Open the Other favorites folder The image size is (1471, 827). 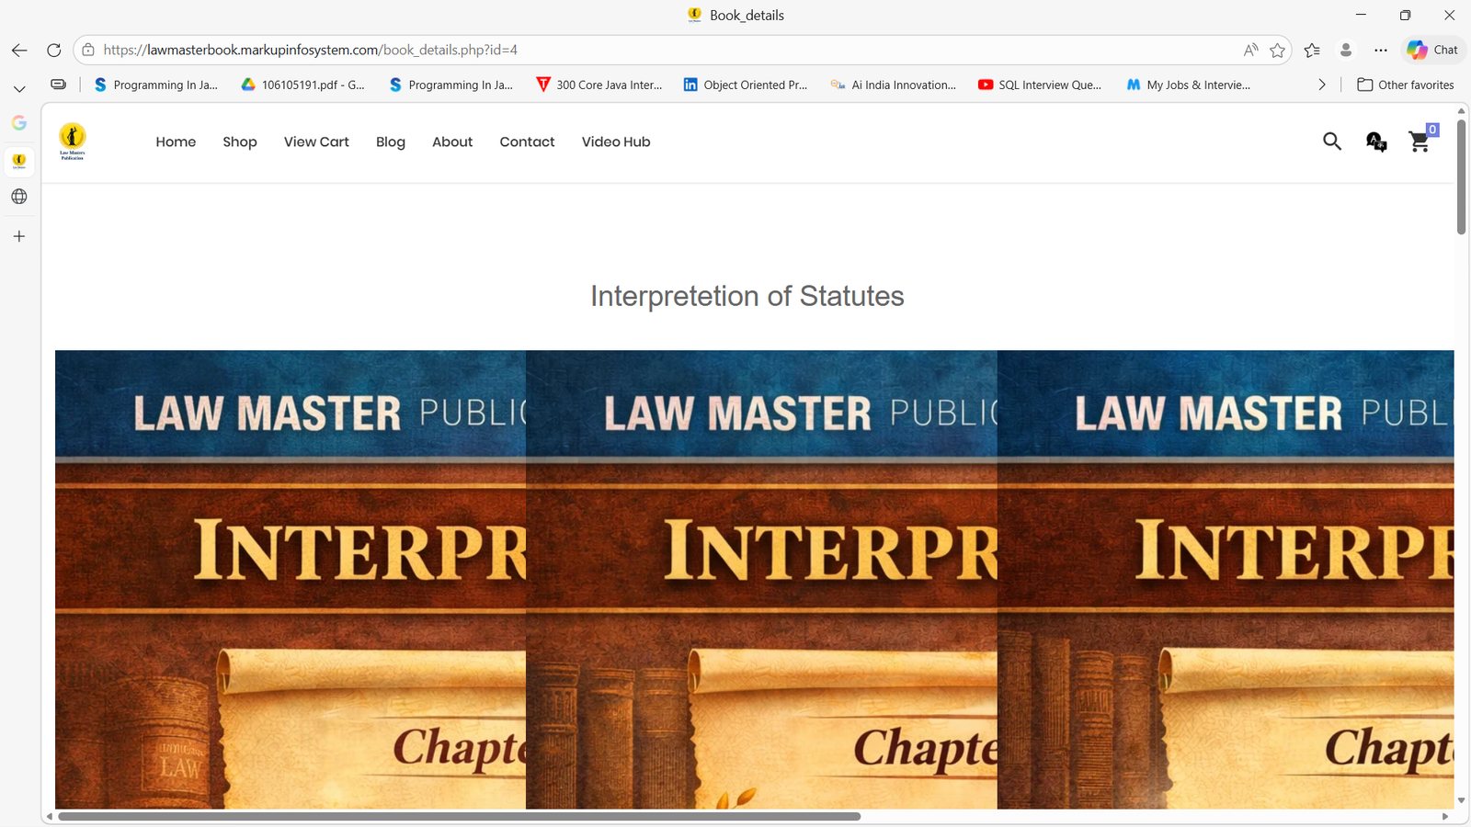pyautogui.click(x=1406, y=85)
